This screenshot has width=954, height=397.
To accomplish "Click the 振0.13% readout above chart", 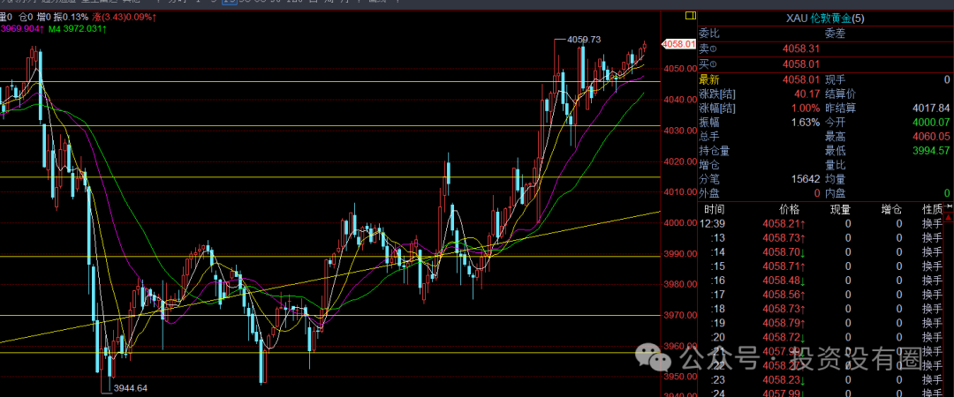I will click(x=71, y=17).
